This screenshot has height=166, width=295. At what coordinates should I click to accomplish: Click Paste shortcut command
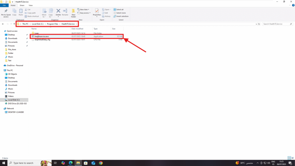(32, 16)
